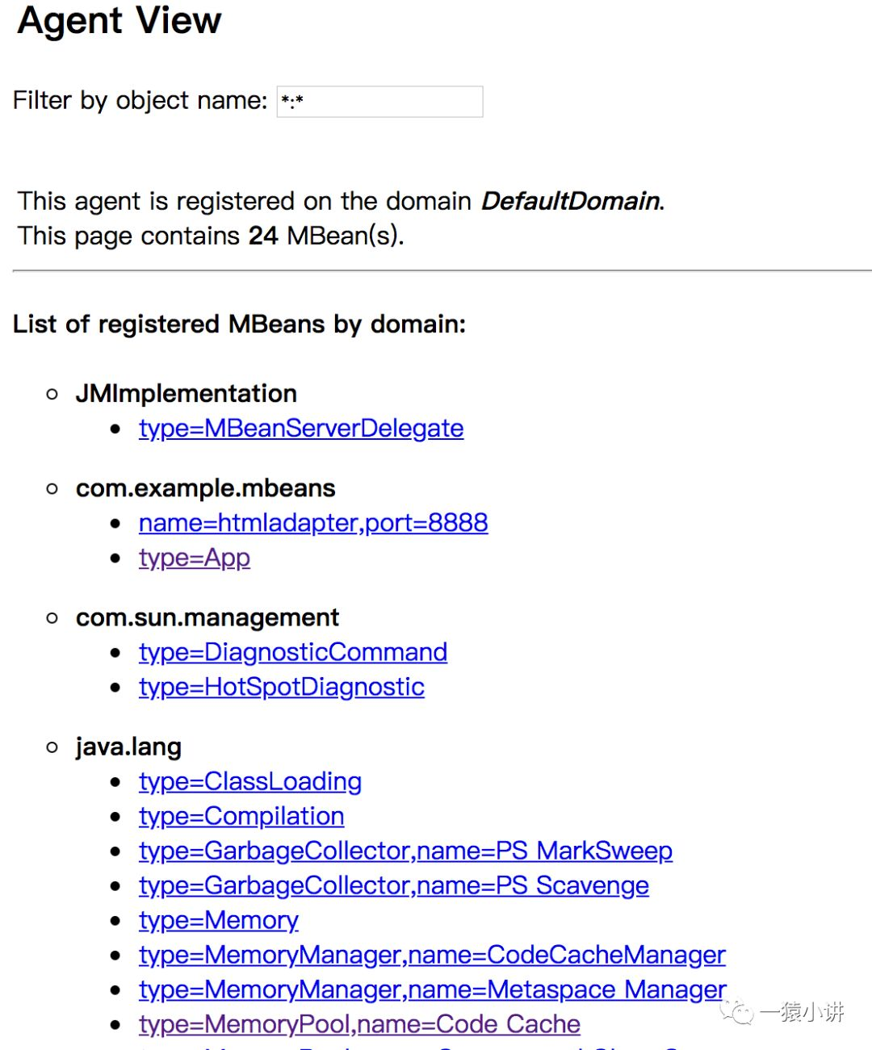
Task: Open type=DiagnosticCommand link
Action: [x=293, y=652]
